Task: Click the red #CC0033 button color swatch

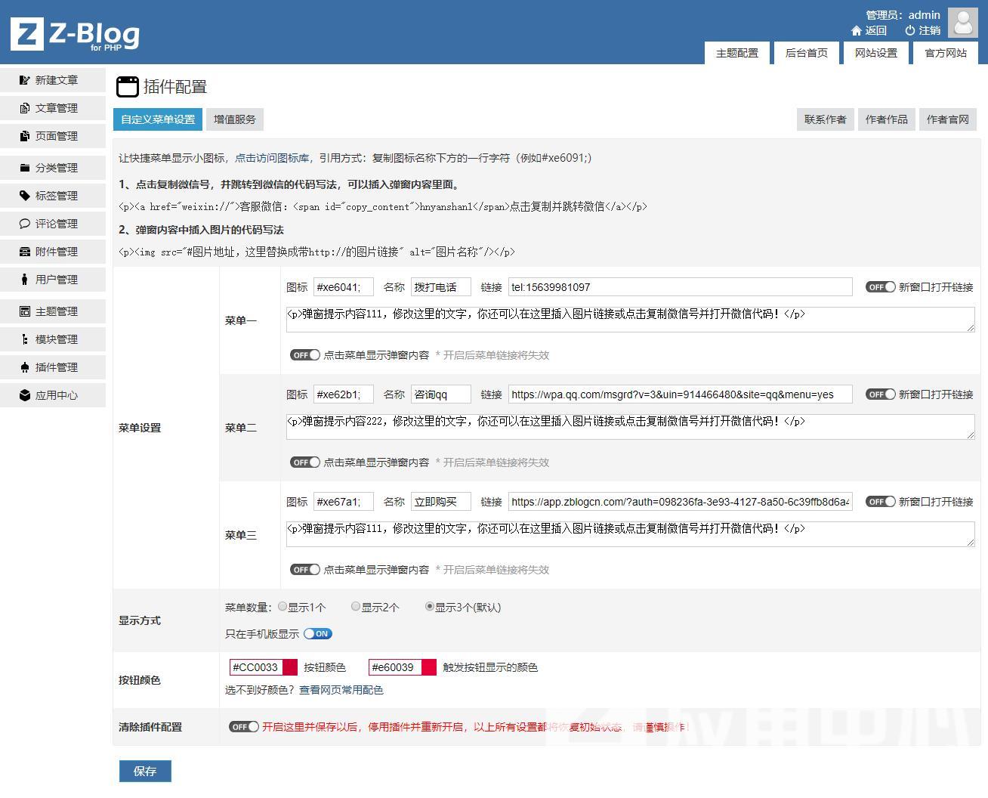Action: [x=290, y=667]
